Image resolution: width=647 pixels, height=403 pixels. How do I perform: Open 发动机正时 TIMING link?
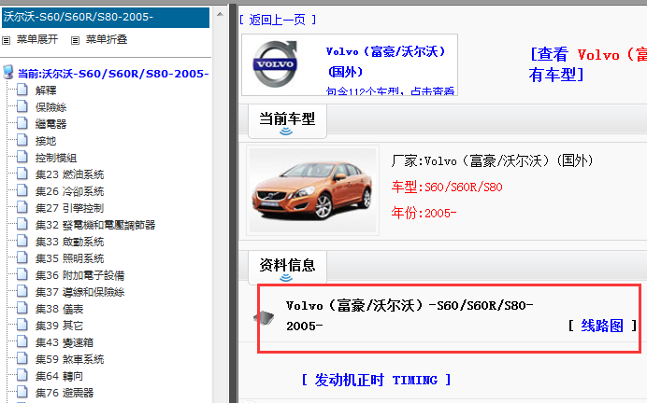tap(376, 380)
